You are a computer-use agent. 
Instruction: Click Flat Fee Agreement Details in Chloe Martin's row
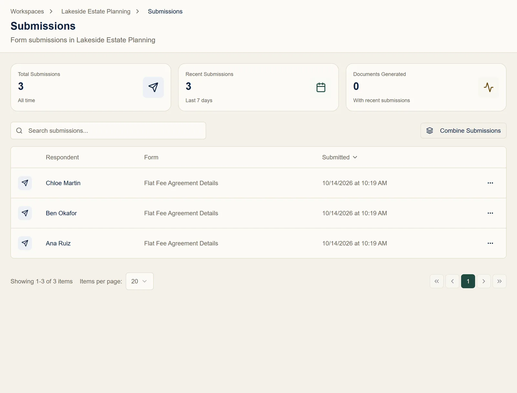[181, 183]
